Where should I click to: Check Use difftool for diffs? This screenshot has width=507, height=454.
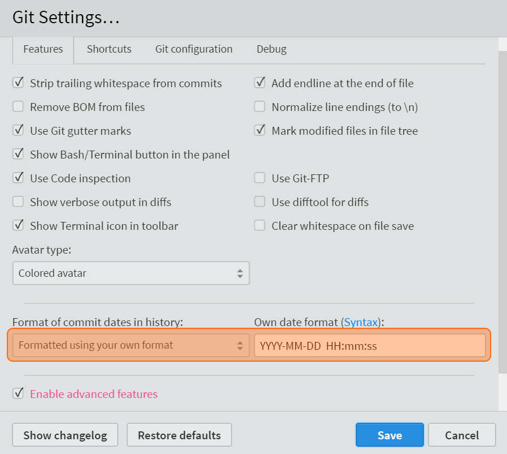pyautogui.click(x=260, y=202)
